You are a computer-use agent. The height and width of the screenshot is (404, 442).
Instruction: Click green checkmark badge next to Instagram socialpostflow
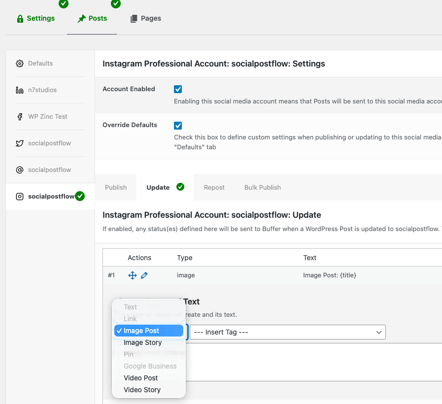coord(80,196)
